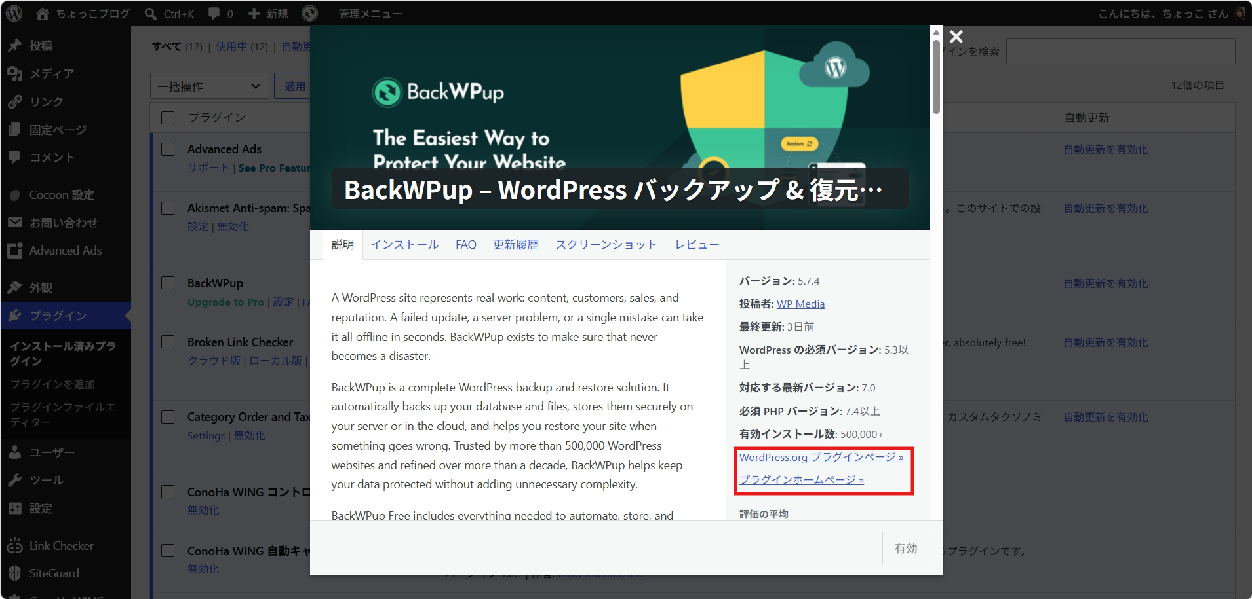Open プラグインを追加 submenu item
This screenshot has height=599, width=1252.
[x=52, y=384]
